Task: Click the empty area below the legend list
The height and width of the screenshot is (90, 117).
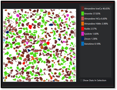Action: click(x=96, y=62)
